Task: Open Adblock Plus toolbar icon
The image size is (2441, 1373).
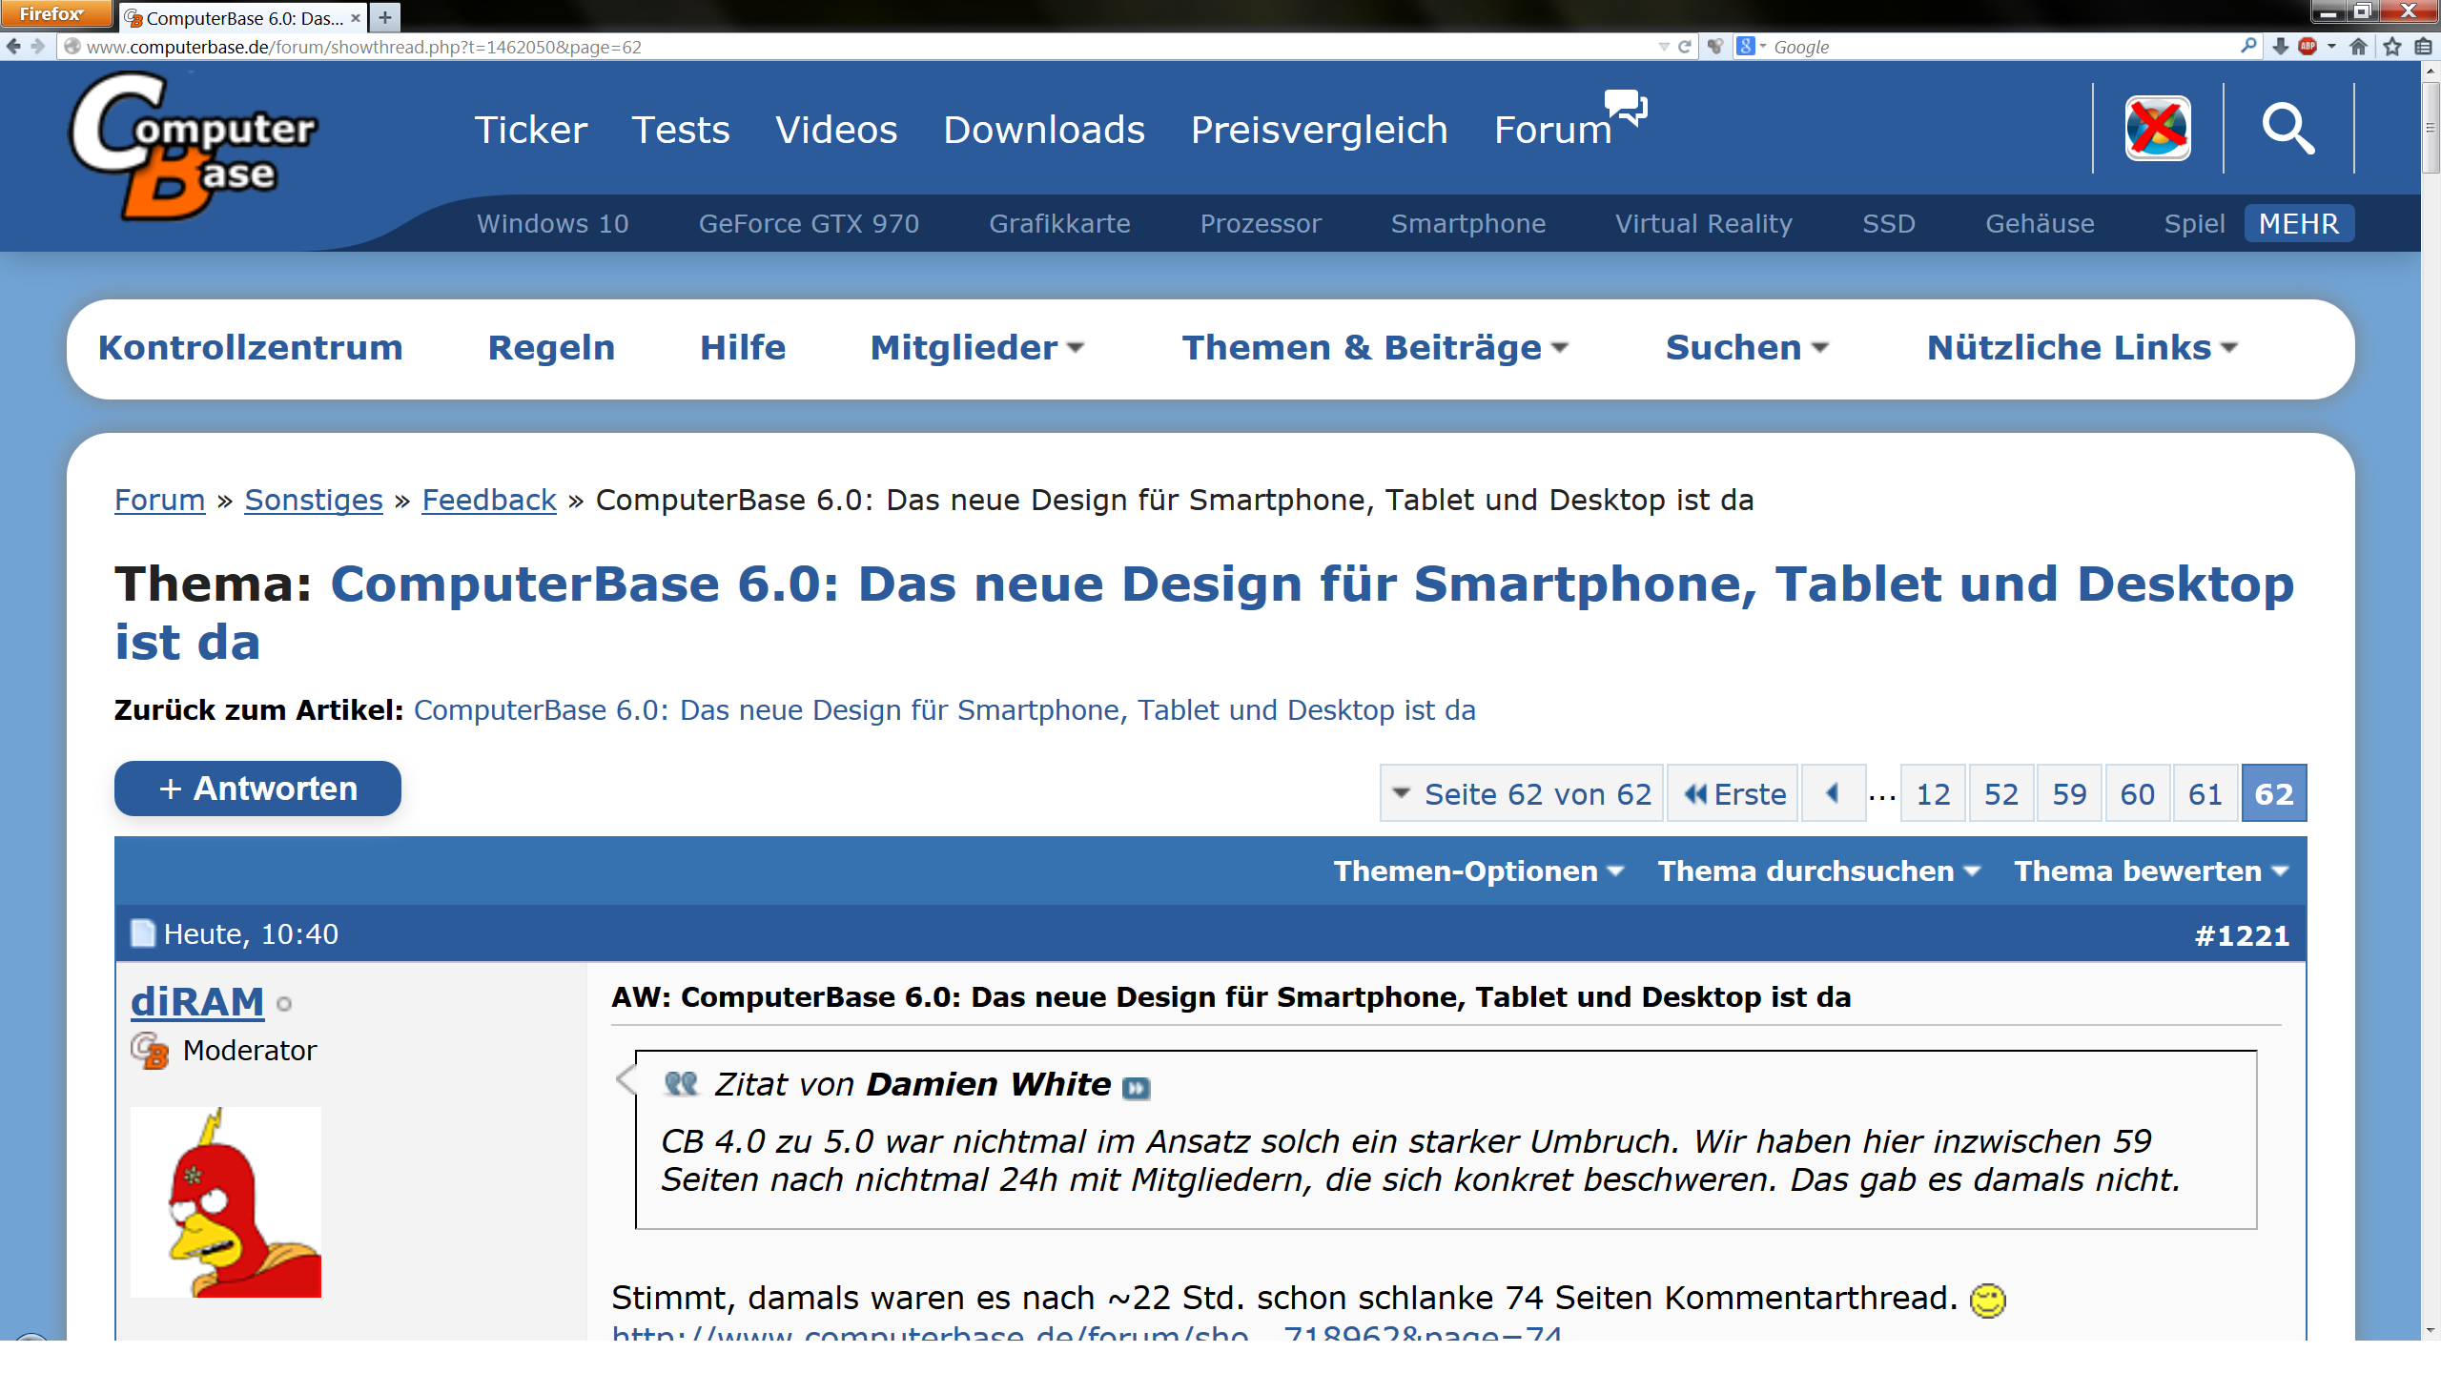Action: (2308, 46)
